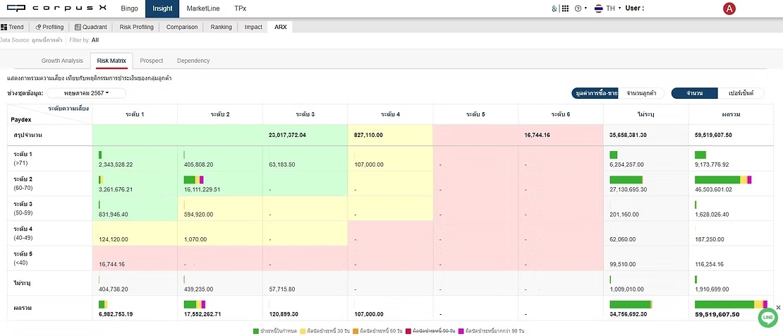
Task: Open the TH language dropdown
Action: pos(612,8)
